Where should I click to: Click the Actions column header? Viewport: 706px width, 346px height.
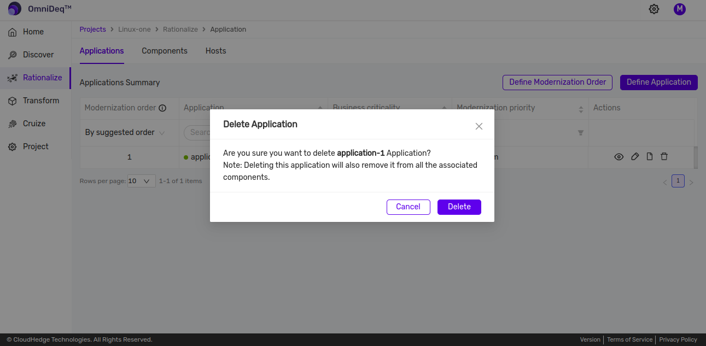click(x=607, y=108)
